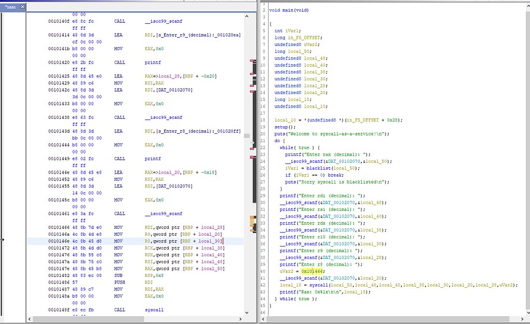Click the "Enter rdi (decimal): " string
530x324 pixels.
point(329,196)
